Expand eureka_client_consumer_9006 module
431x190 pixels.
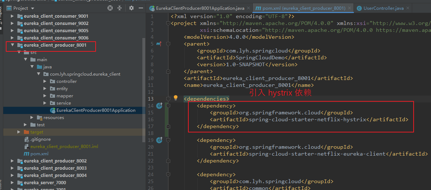tap(12, 38)
